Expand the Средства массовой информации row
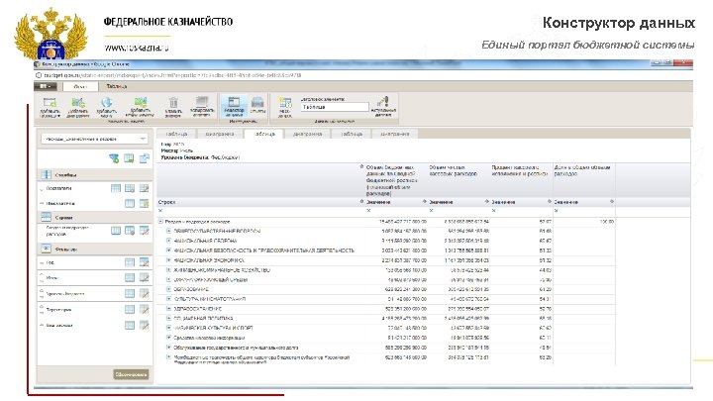Viewport: 713px width, 401px height. pyautogui.click(x=168, y=338)
